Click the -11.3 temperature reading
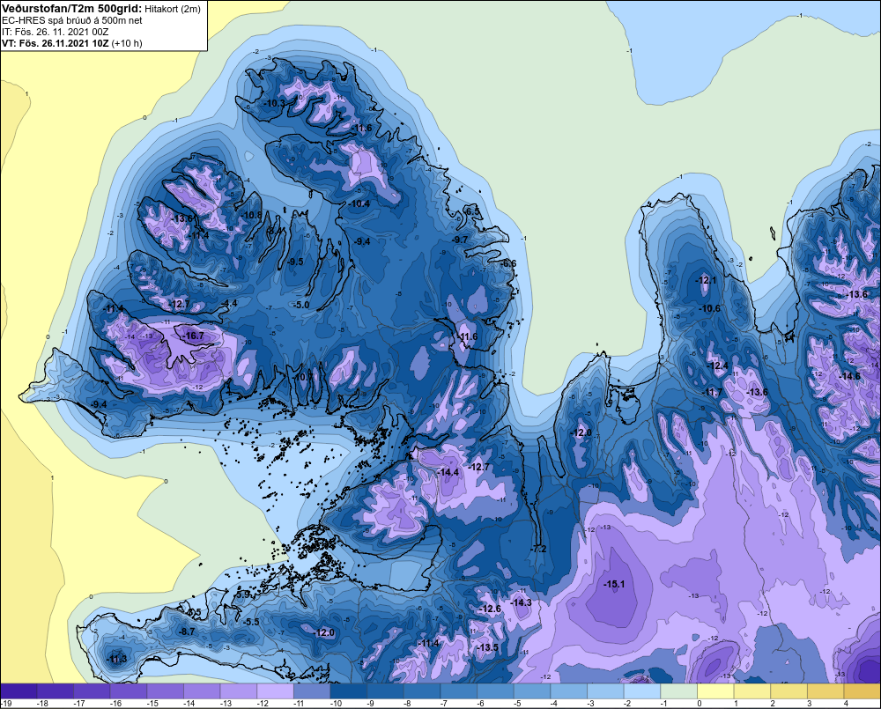The image size is (881, 709). 116,659
